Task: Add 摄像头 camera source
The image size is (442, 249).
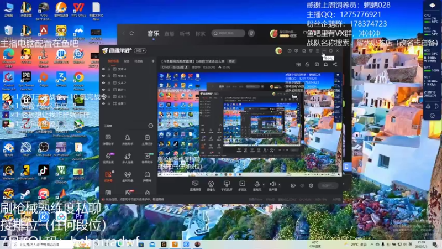Action: click(x=211, y=186)
